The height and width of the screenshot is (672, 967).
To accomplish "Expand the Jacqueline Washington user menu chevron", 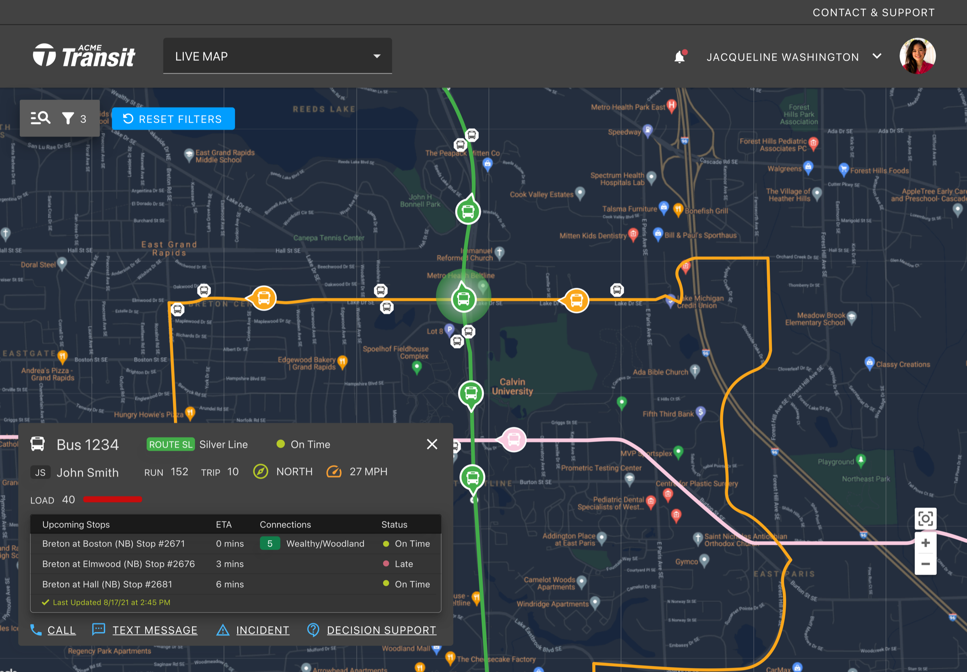I will pyautogui.click(x=877, y=56).
